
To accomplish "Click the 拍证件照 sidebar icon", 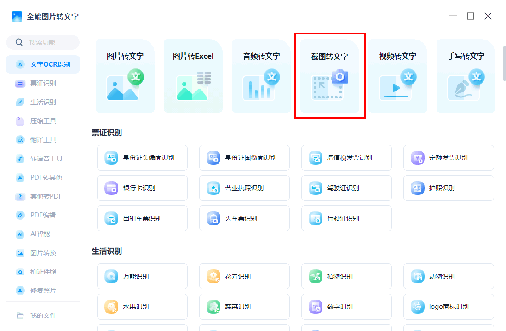I will click(20, 272).
